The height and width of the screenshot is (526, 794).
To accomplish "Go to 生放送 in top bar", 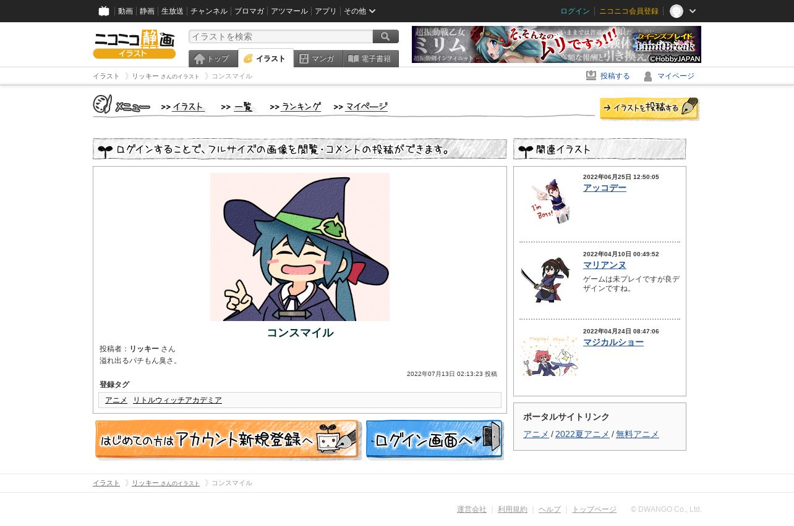I will (173, 11).
